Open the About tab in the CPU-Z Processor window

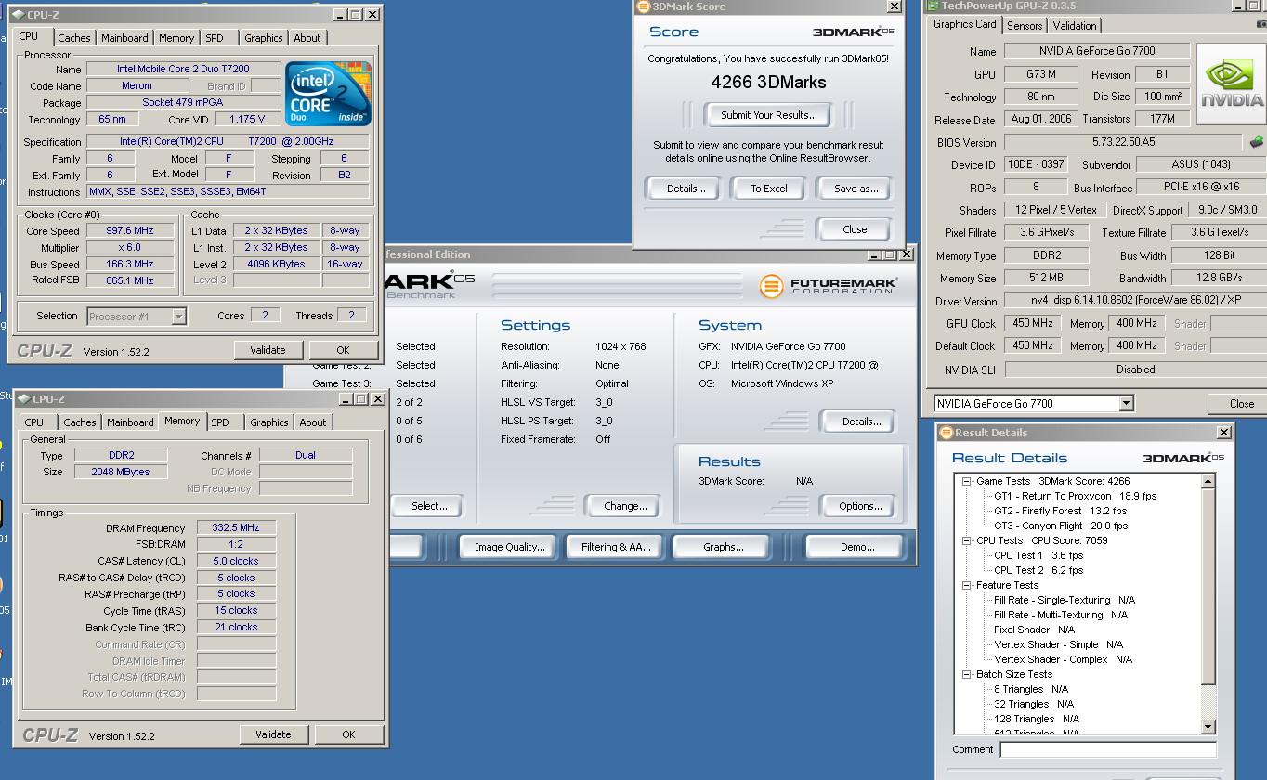click(x=307, y=38)
